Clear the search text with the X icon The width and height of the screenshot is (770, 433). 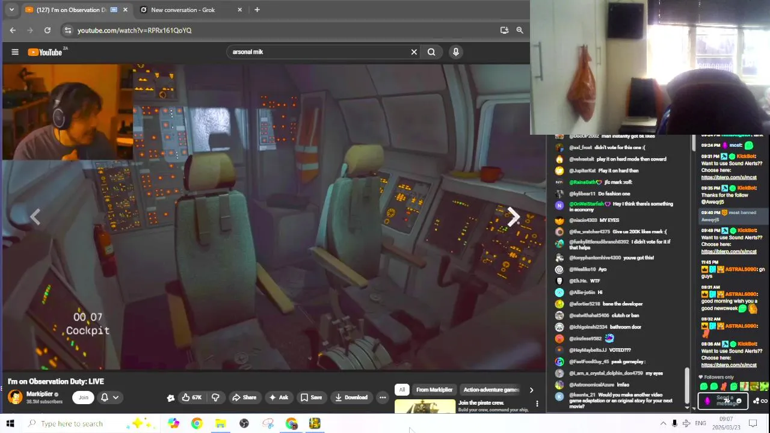pos(414,52)
